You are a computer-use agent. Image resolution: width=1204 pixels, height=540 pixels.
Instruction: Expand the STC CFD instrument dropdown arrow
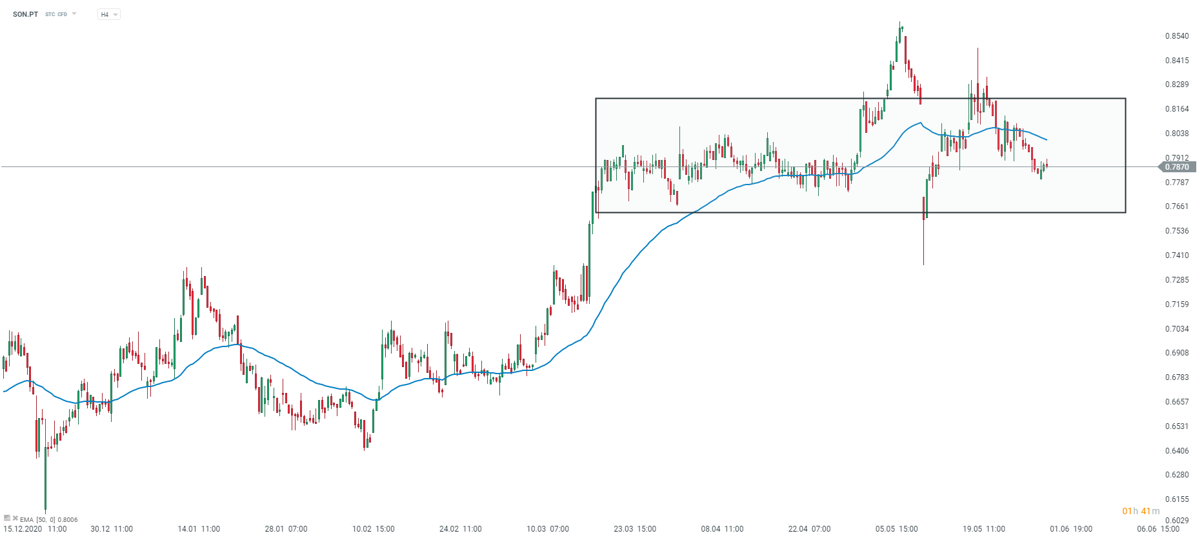(74, 14)
